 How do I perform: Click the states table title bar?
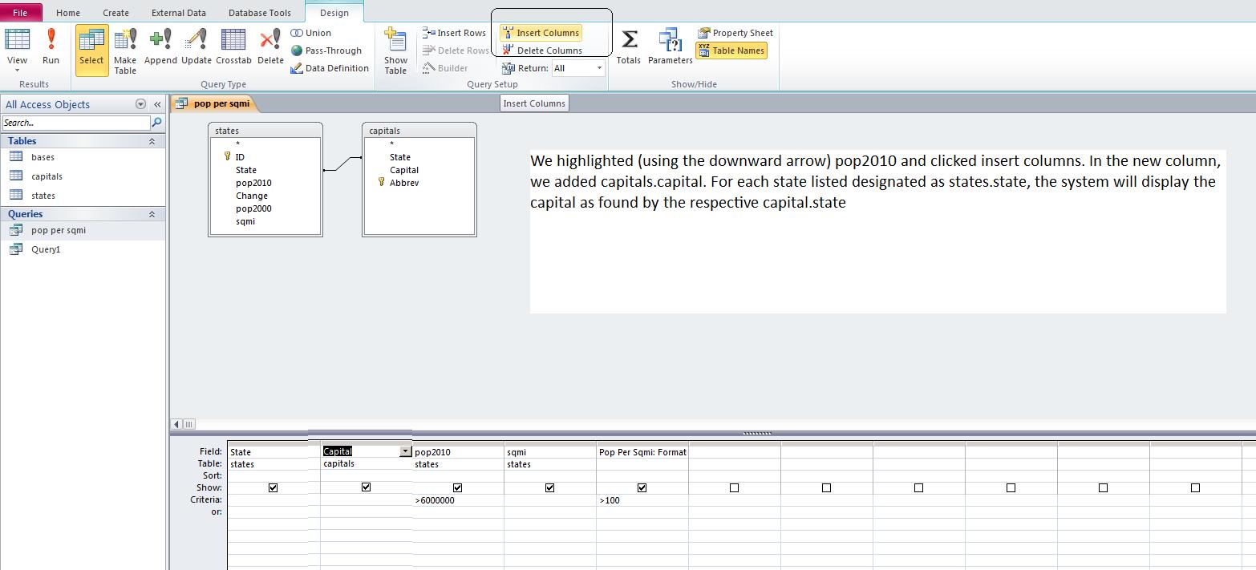[x=265, y=131]
